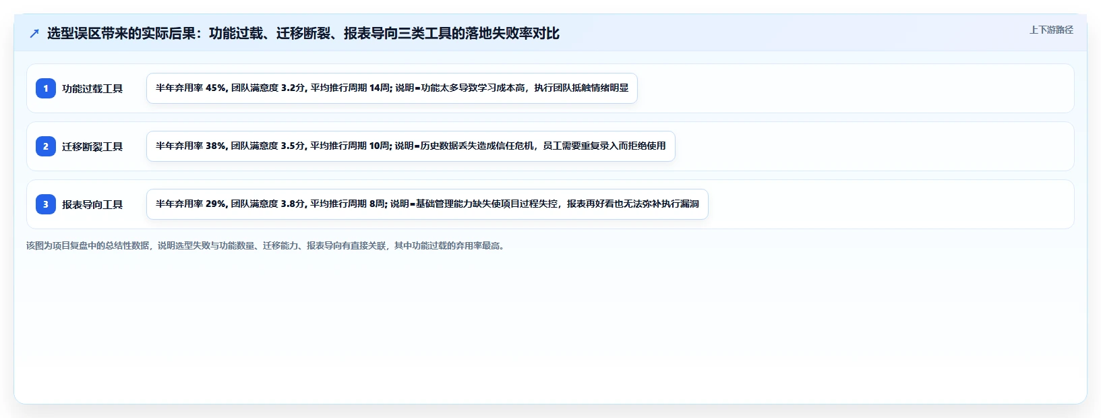
Task: Click the 报表导向工具 label
Action: [92, 204]
